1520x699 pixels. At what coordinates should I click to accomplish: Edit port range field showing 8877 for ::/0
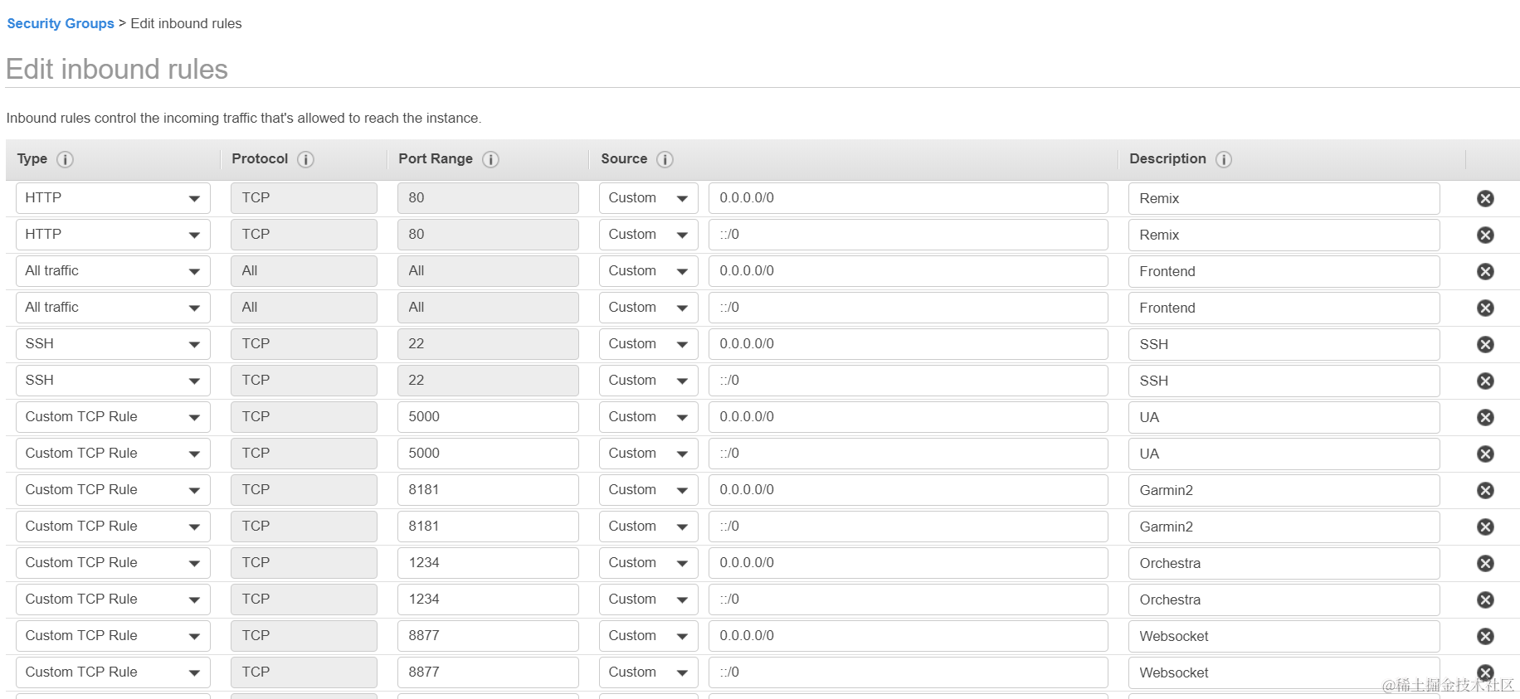(488, 672)
